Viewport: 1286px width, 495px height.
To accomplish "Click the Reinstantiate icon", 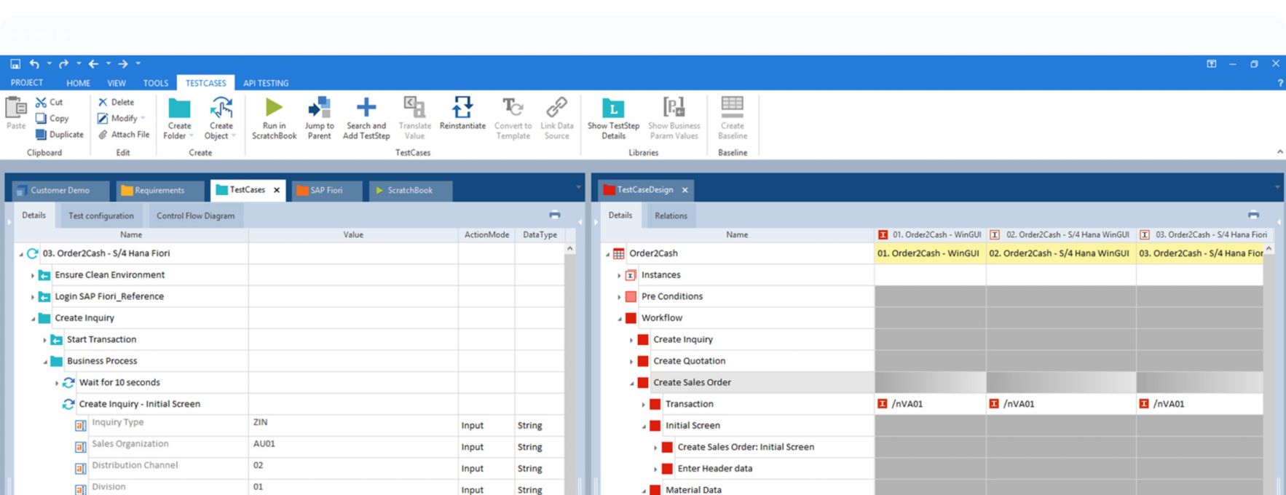I will (x=462, y=108).
